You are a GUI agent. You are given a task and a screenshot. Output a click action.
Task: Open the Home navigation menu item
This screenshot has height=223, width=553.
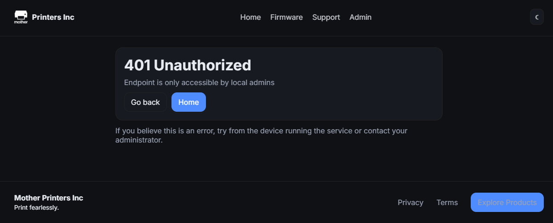251,17
